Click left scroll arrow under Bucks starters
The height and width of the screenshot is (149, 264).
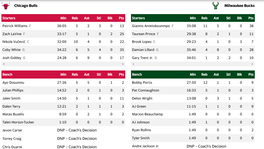point(133,64)
